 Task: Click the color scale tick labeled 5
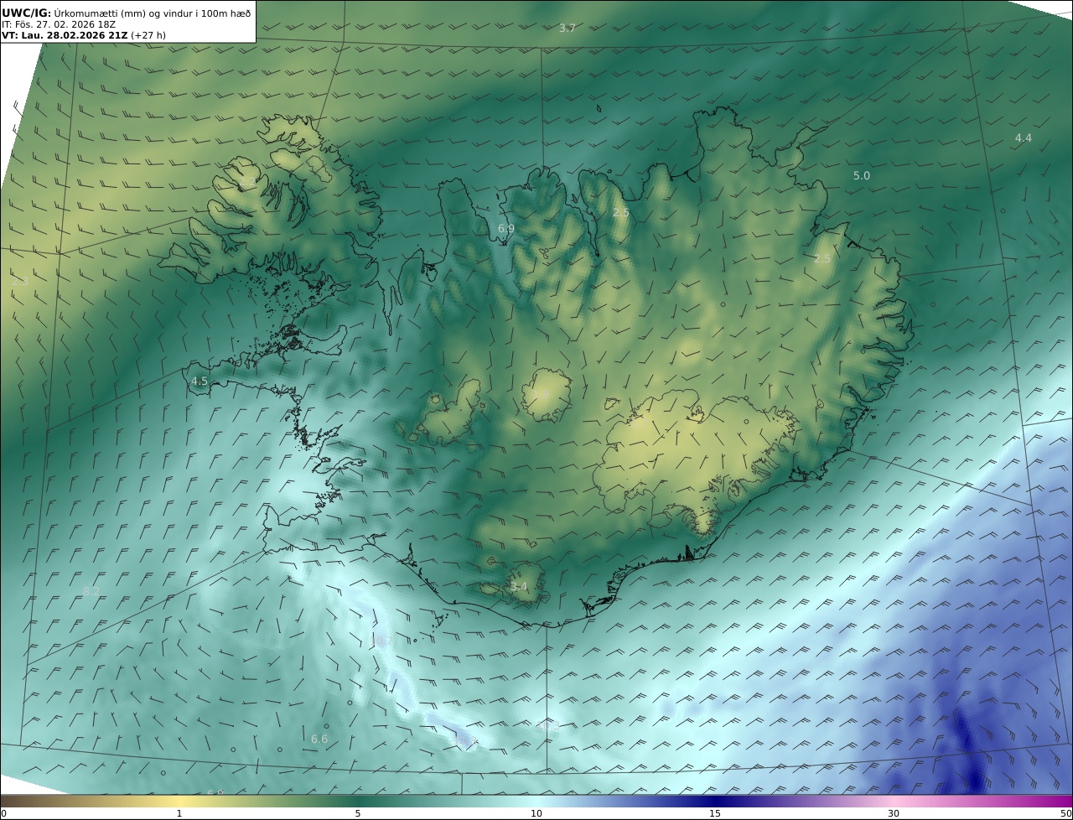[358, 814]
